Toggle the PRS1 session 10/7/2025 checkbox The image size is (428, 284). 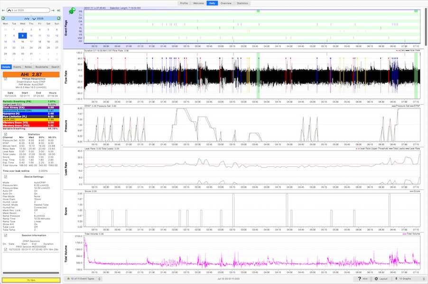(x=6, y=249)
